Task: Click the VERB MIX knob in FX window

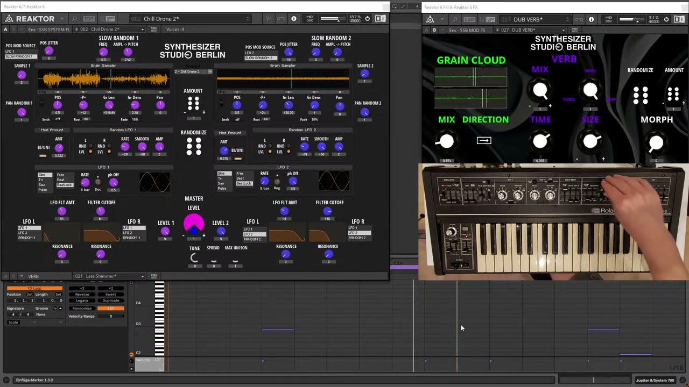Action: tap(540, 90)
